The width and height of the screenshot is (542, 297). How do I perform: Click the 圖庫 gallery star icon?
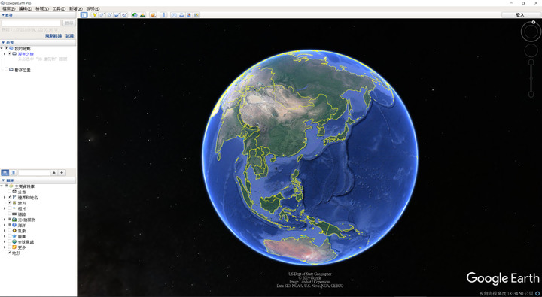[x=14, y=236]
